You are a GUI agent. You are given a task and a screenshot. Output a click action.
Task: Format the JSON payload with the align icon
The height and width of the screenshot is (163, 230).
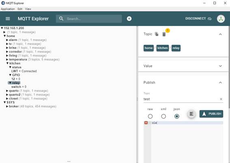click(x=191, y=114)
